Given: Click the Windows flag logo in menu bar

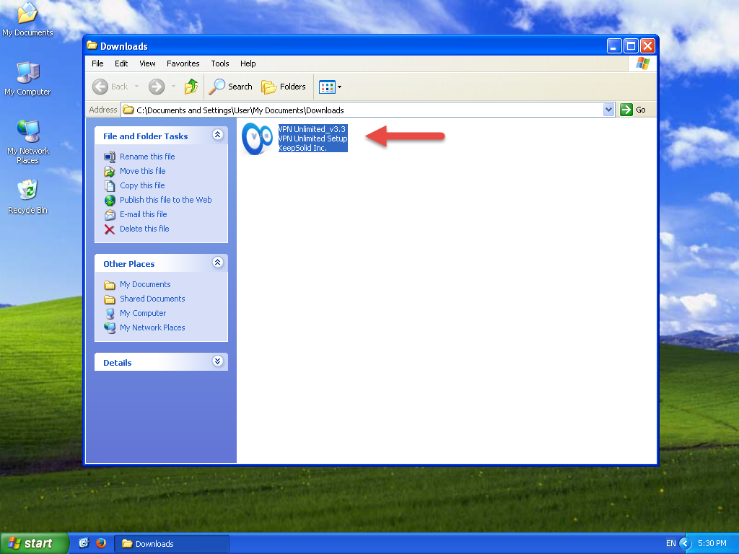Looking at the screenshot, I should click(642, 63).
